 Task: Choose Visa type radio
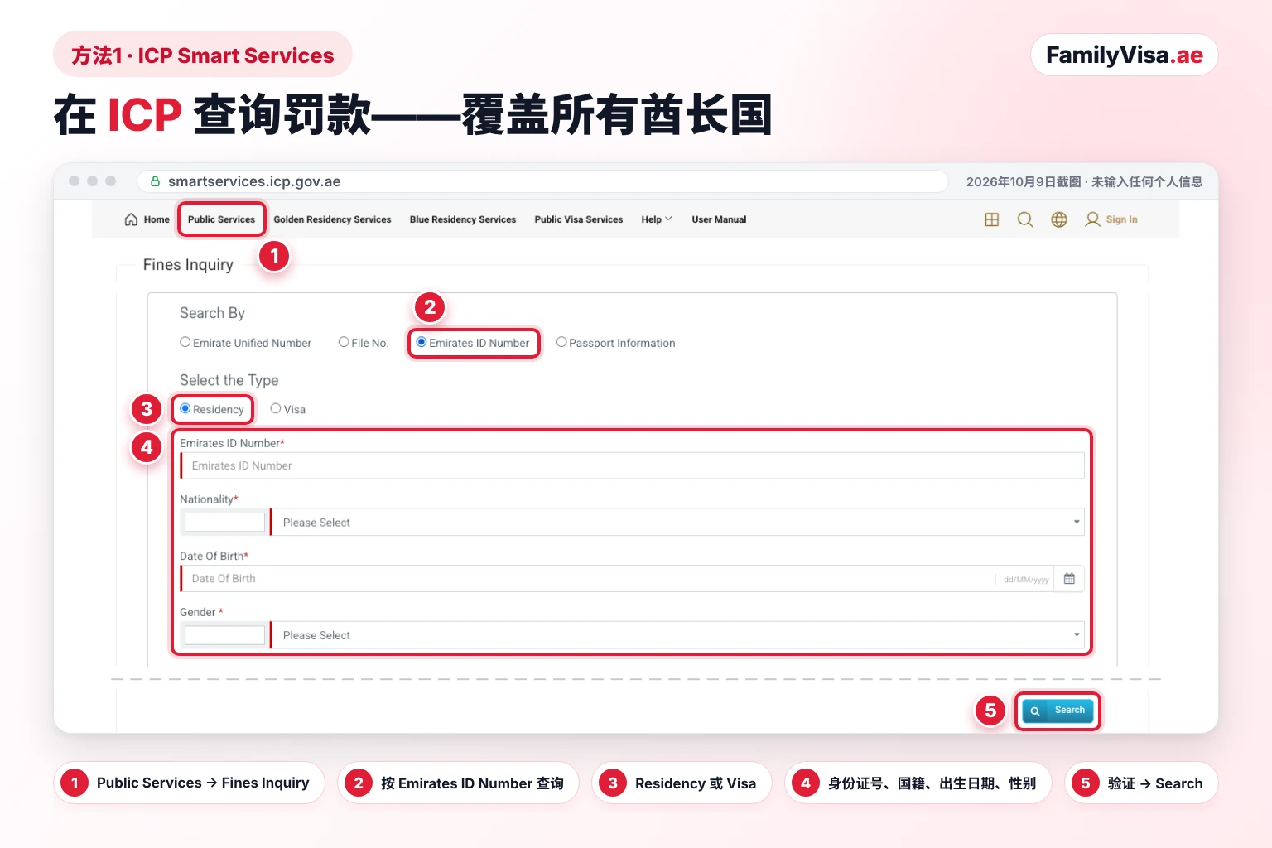276,408
